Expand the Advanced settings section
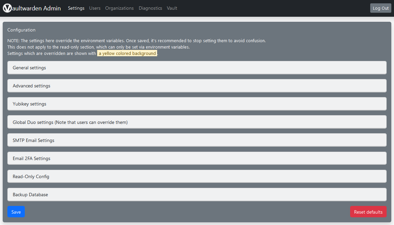This screenshot has height=225, width=394. 197,85
